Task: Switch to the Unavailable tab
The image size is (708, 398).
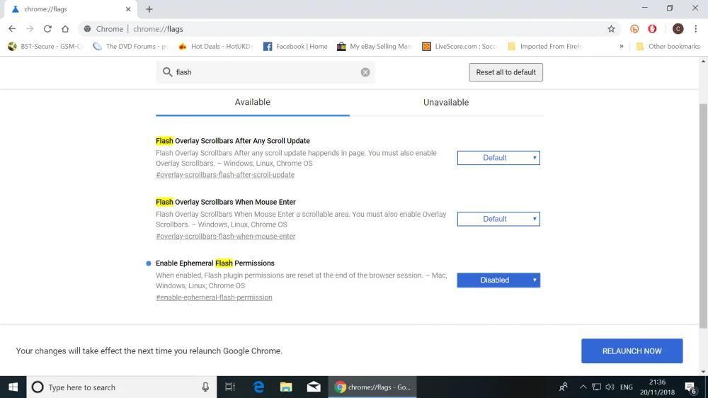Action: (x=445, y=103)
